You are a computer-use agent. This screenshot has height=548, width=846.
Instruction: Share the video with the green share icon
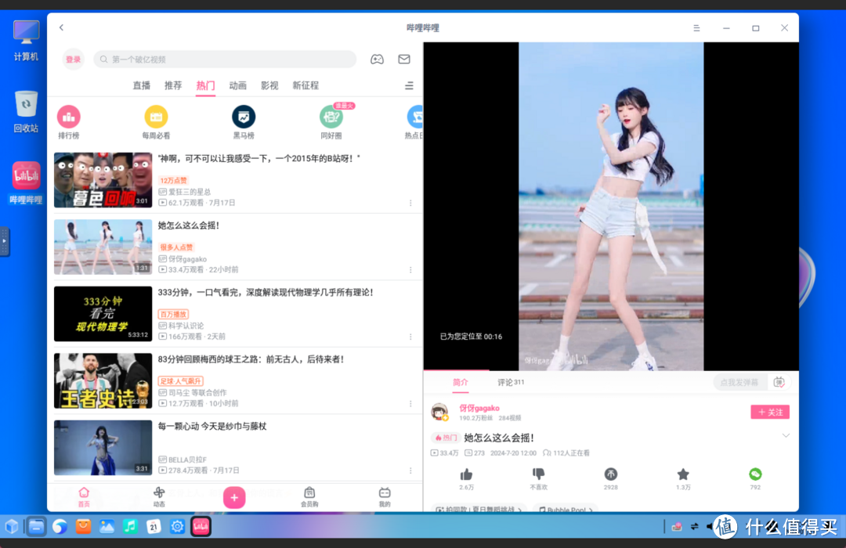pos(754,474)
